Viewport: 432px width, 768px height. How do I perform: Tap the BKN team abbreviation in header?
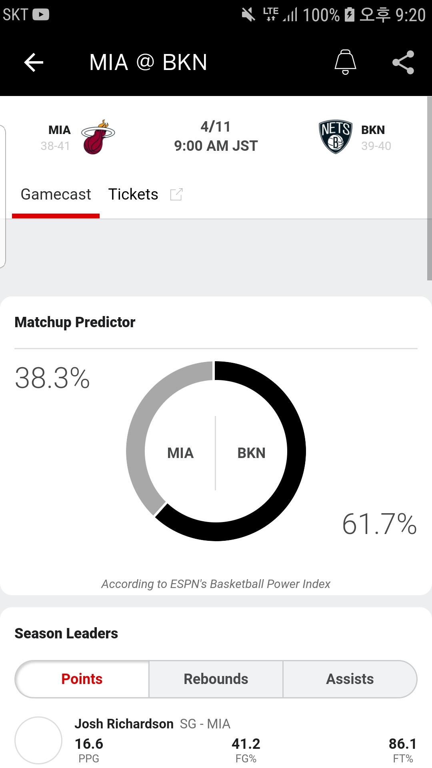point(373,130)
